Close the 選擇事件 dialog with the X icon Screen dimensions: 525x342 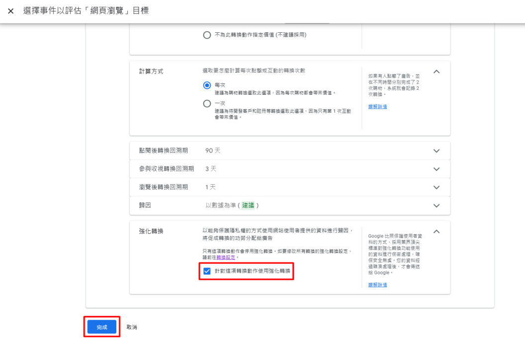coord(10,11)
